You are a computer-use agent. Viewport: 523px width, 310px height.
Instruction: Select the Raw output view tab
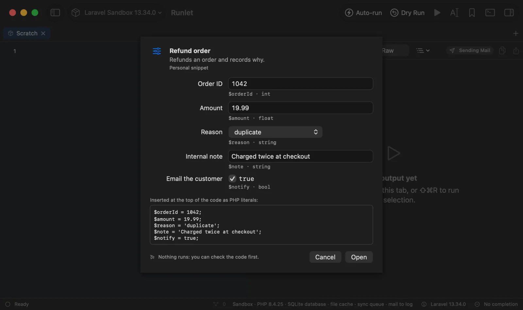(x=388, y=51)
